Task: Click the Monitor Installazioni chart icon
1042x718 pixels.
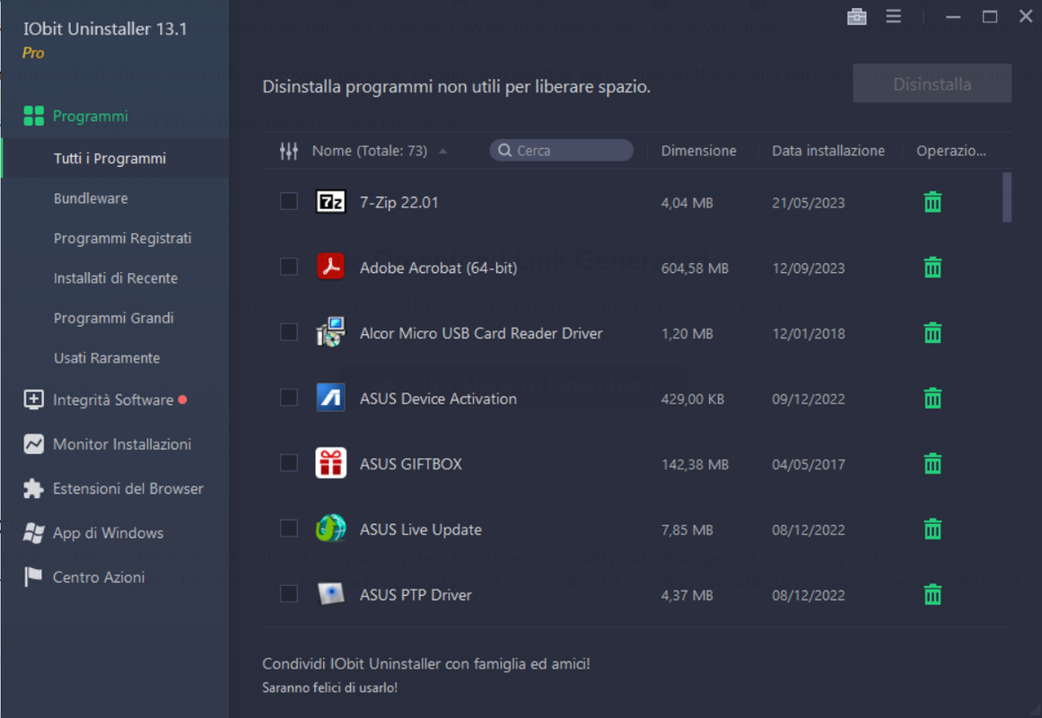Action: pyautogui.click(x=33, y=444)
